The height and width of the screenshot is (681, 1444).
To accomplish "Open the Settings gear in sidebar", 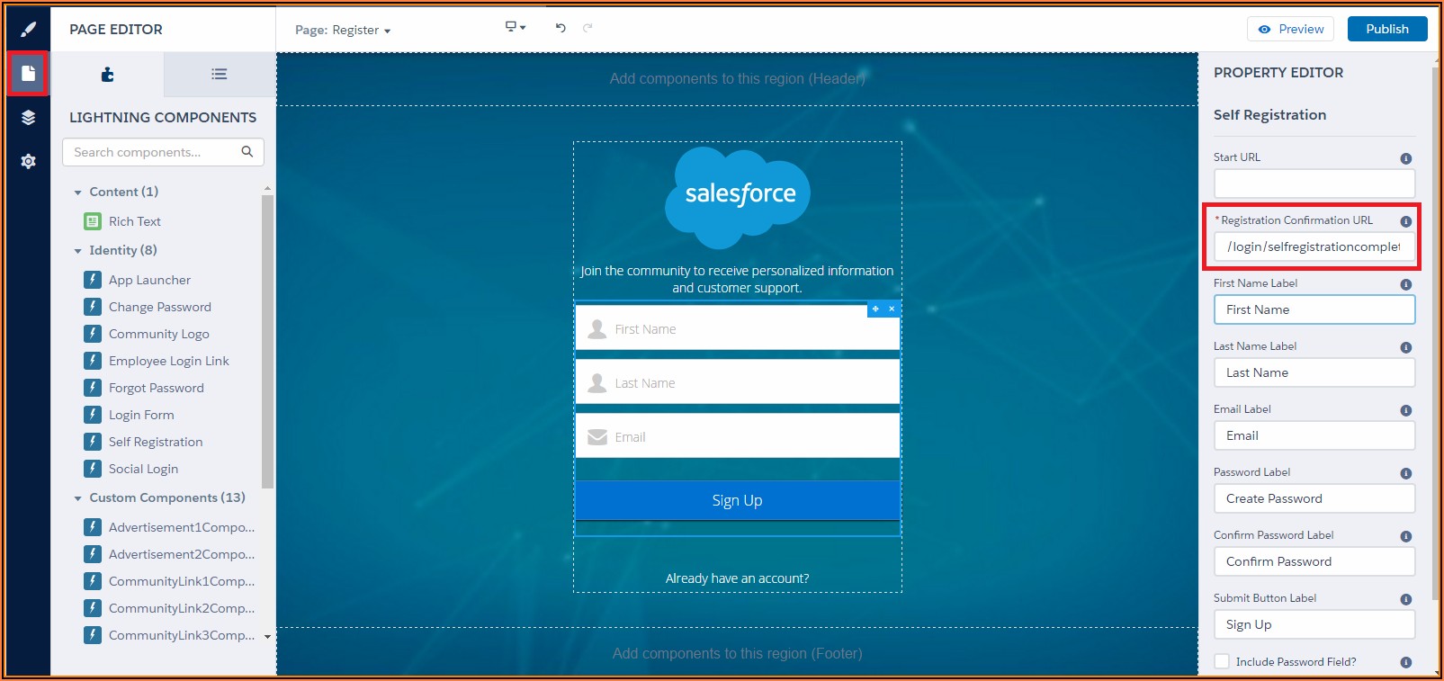I will click(x=28, y=161).
